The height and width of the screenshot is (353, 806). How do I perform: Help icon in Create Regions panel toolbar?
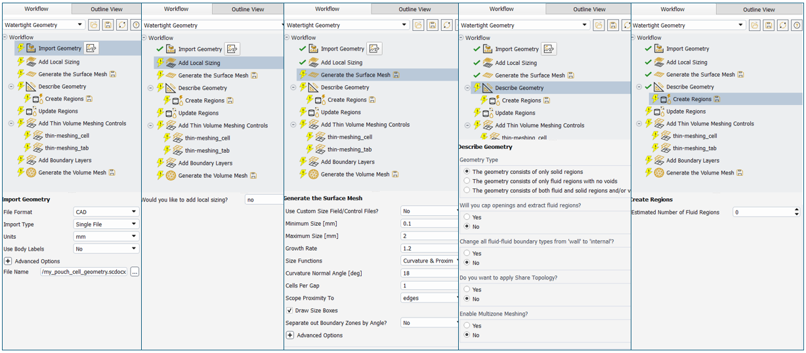tap(798, 25)
